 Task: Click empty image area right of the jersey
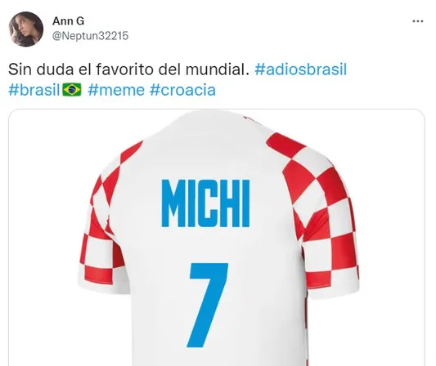click(x=392, y=236)
